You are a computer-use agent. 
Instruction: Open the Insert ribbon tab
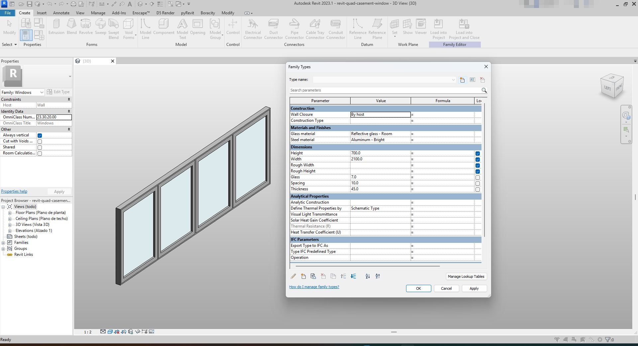pos(42,13)
